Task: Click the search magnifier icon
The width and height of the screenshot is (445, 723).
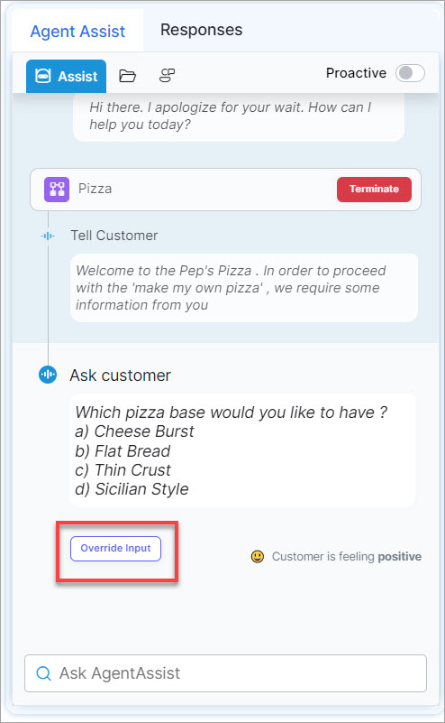Action: (44, 673)
